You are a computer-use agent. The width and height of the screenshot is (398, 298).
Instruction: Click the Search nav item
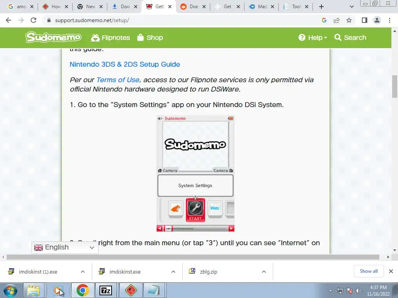tap(350, 38)
